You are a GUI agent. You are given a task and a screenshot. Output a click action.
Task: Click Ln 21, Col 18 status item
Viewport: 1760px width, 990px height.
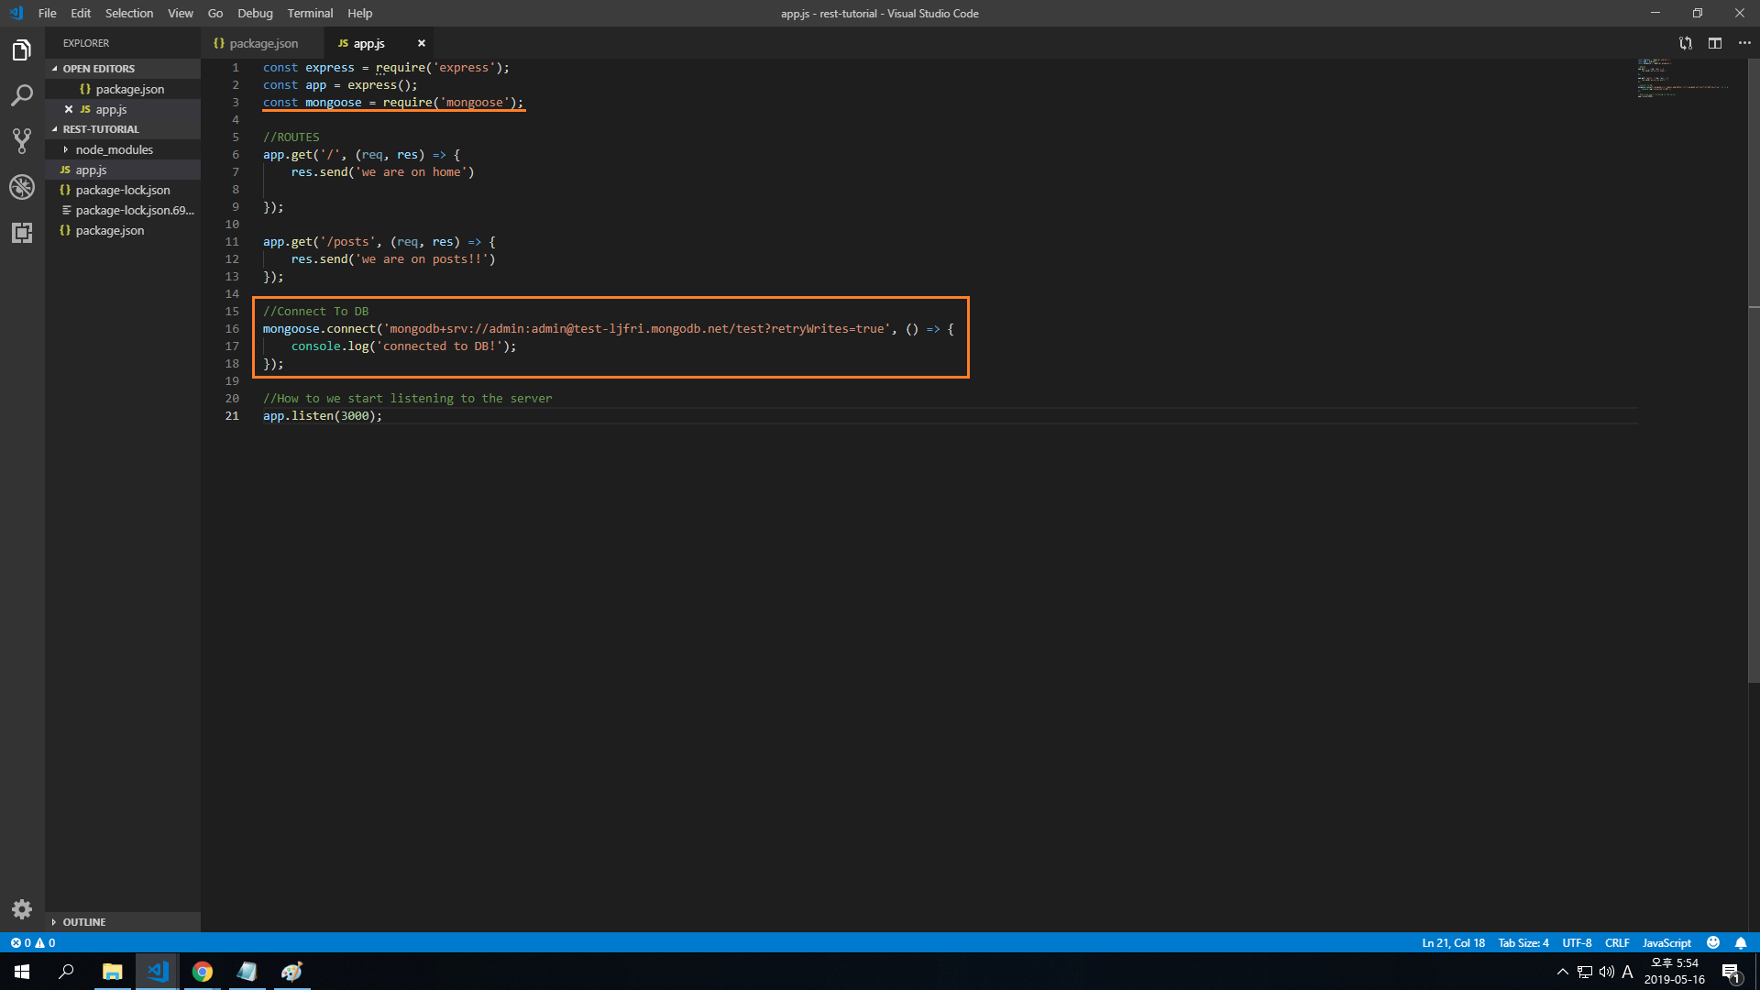(1453, 942)
